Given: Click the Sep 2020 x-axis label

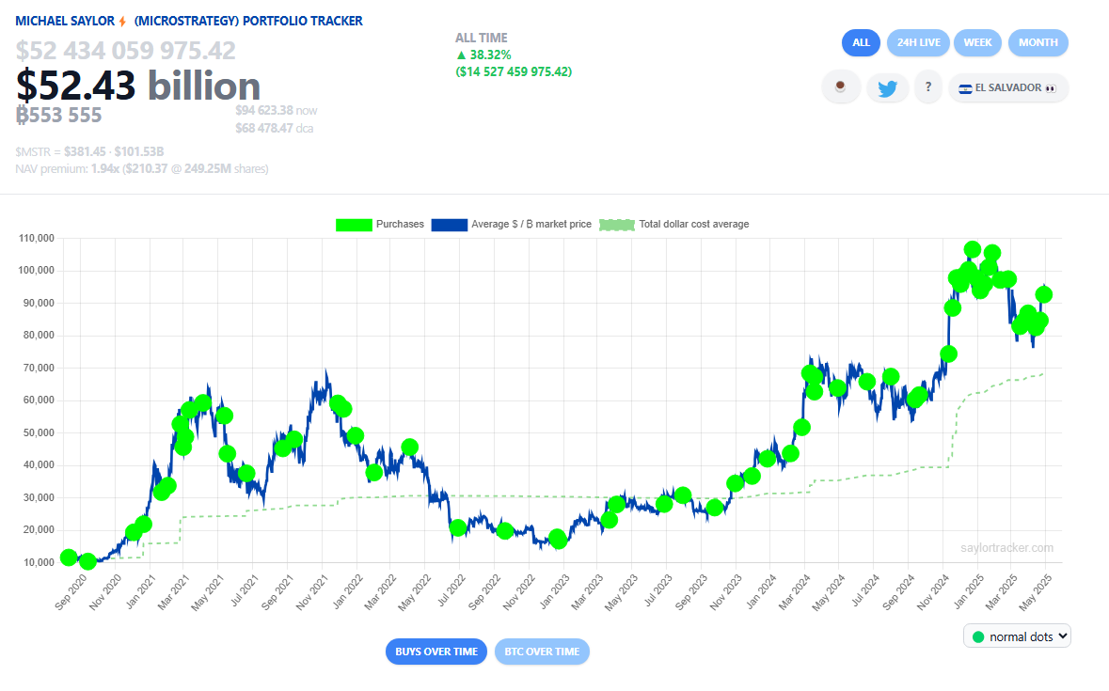Looking at the screenshot, I should coord(71,591).
